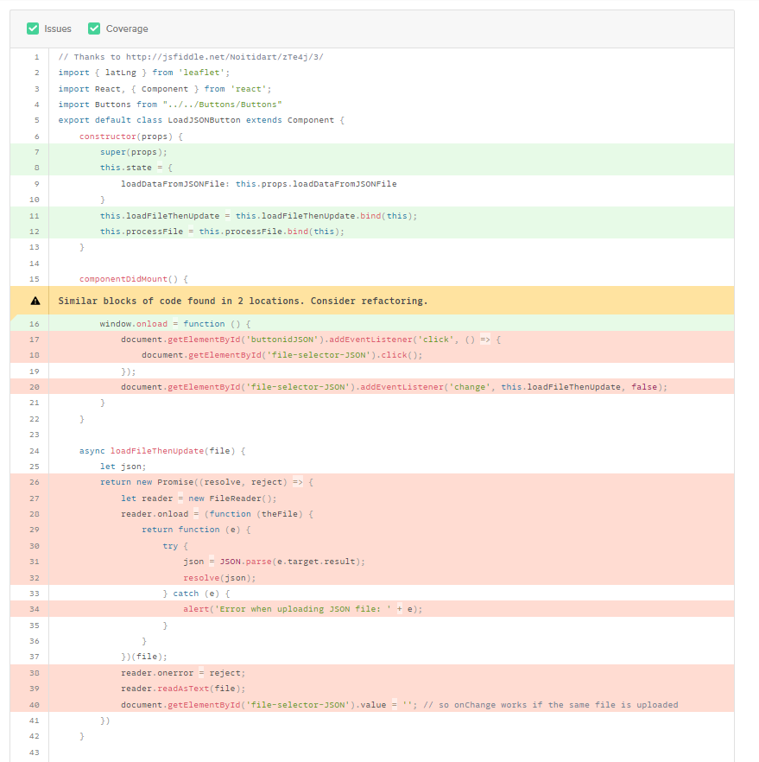Viewport: 759px width, 762px height.
Task: Click 'leaflet' import string
Action: pyautogui.click(x=201, y=73)
